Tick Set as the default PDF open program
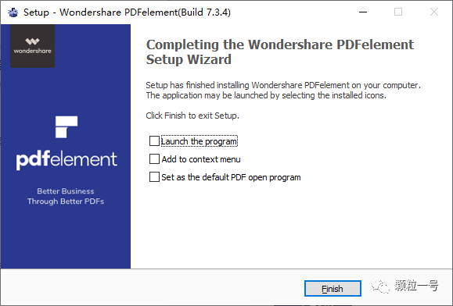 coord(154,177)
